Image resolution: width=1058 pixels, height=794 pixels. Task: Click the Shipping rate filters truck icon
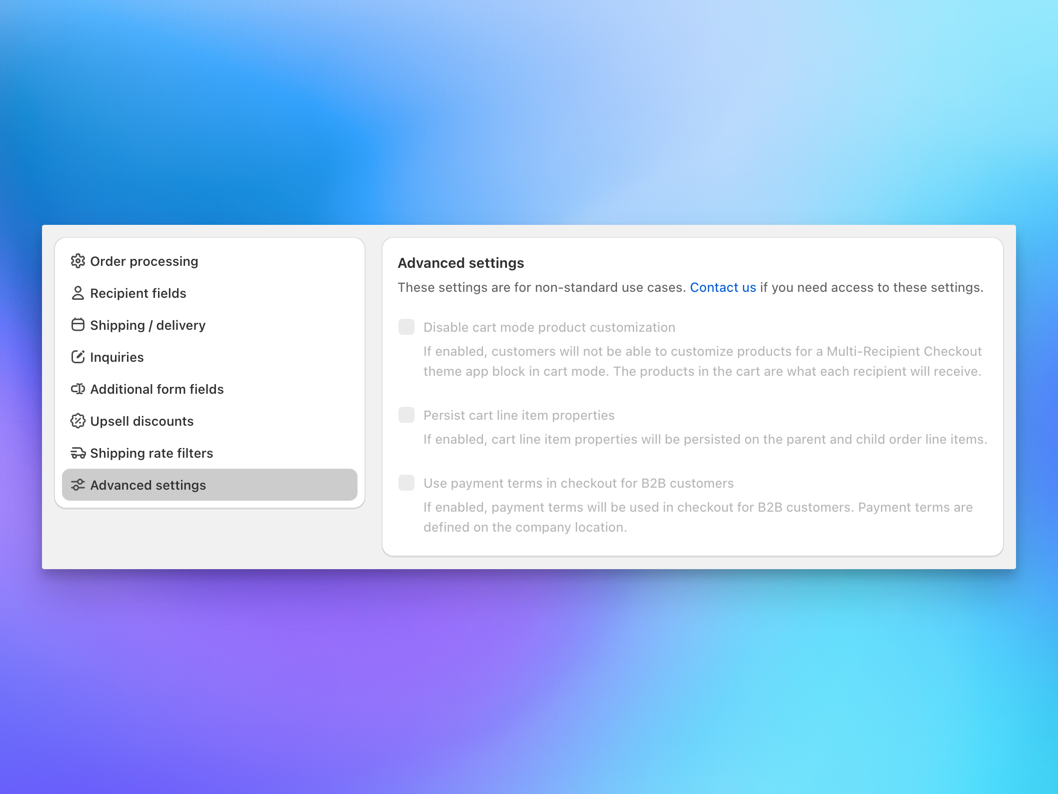[78, 453]
